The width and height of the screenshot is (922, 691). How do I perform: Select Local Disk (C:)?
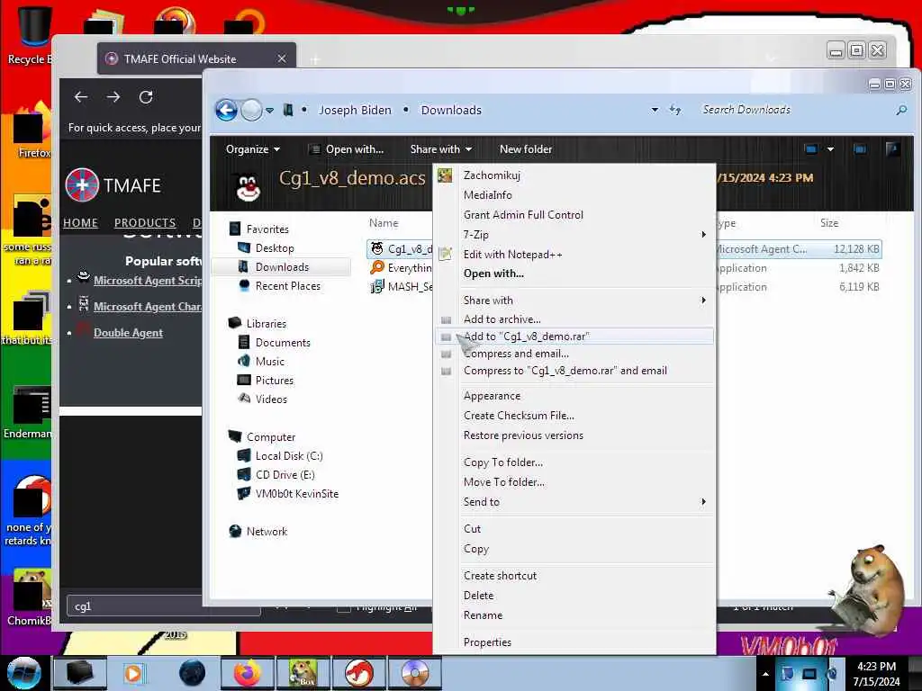(281, 456)
